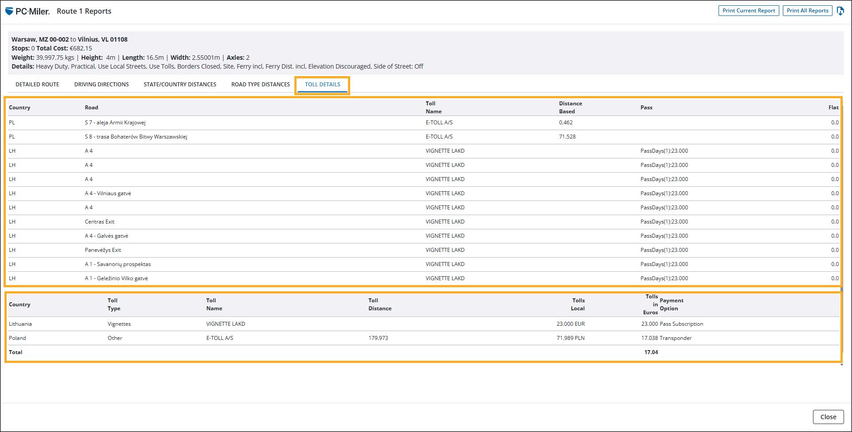Image resolution: width=852 pixels, height=432 pixels.
Task: Select the Toll Details tab
Action: (x=322, y=85)
